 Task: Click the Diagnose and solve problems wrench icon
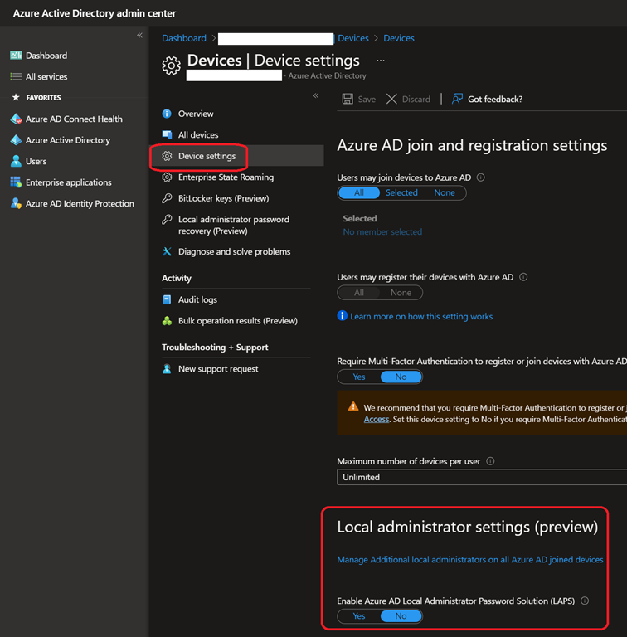(x=168, y=252)
